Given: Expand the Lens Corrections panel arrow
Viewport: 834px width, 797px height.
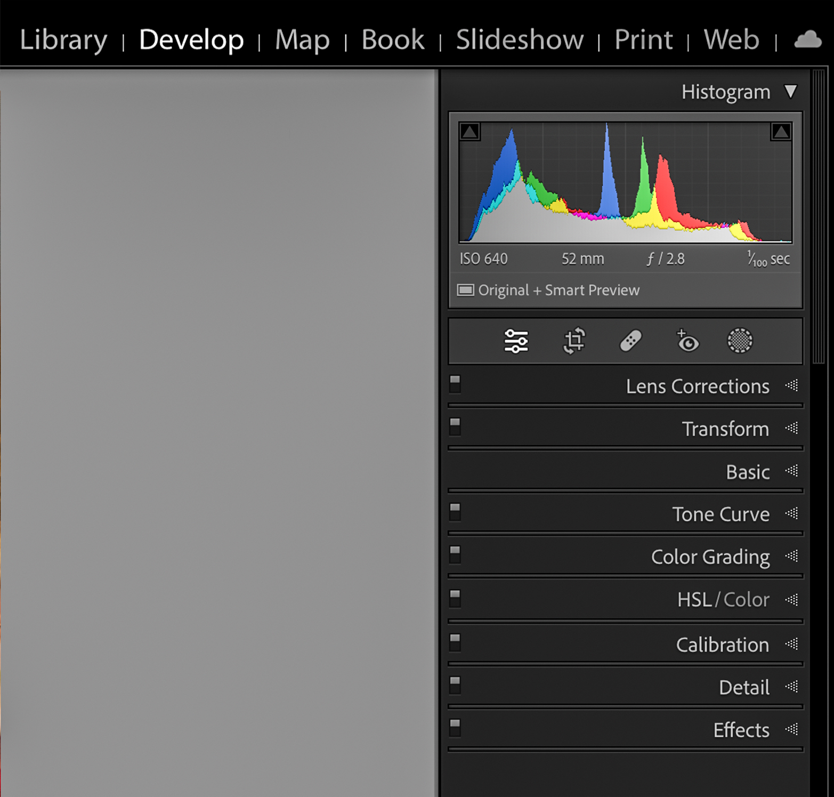Looking at the screenshot, I should point(792,385).
